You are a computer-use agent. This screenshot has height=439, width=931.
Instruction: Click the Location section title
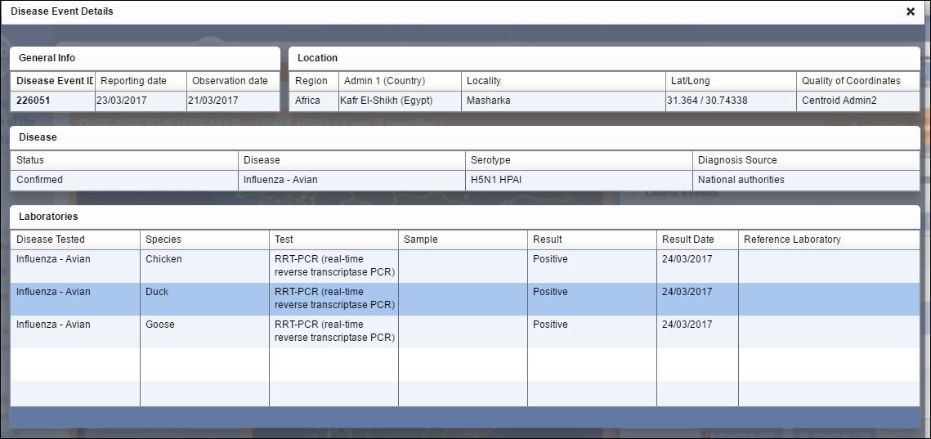[318, 58]
